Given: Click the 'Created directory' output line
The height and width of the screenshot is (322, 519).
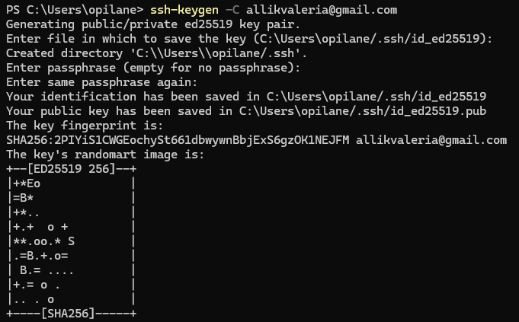Looking at the screenshot, I should [158, 53].
